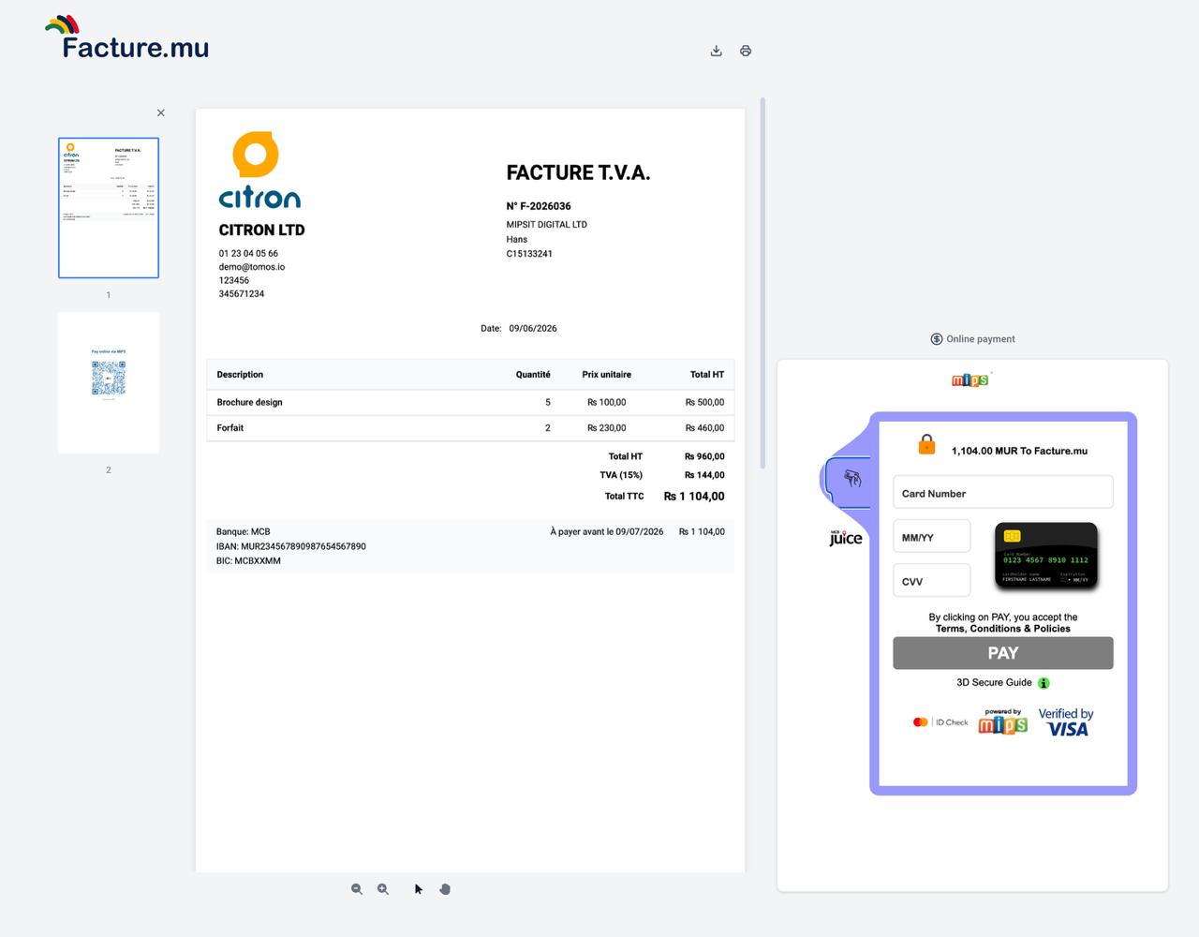Click the Card Number field
1199x937 pixels.
point(1002,493)
